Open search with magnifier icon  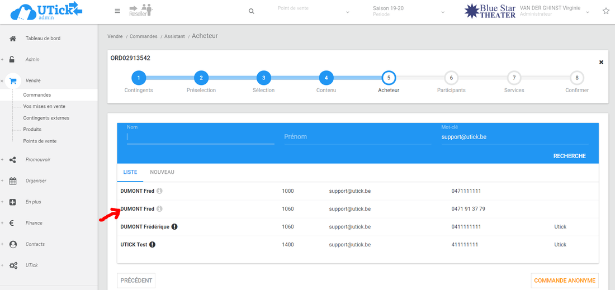(x=252, y=11)
